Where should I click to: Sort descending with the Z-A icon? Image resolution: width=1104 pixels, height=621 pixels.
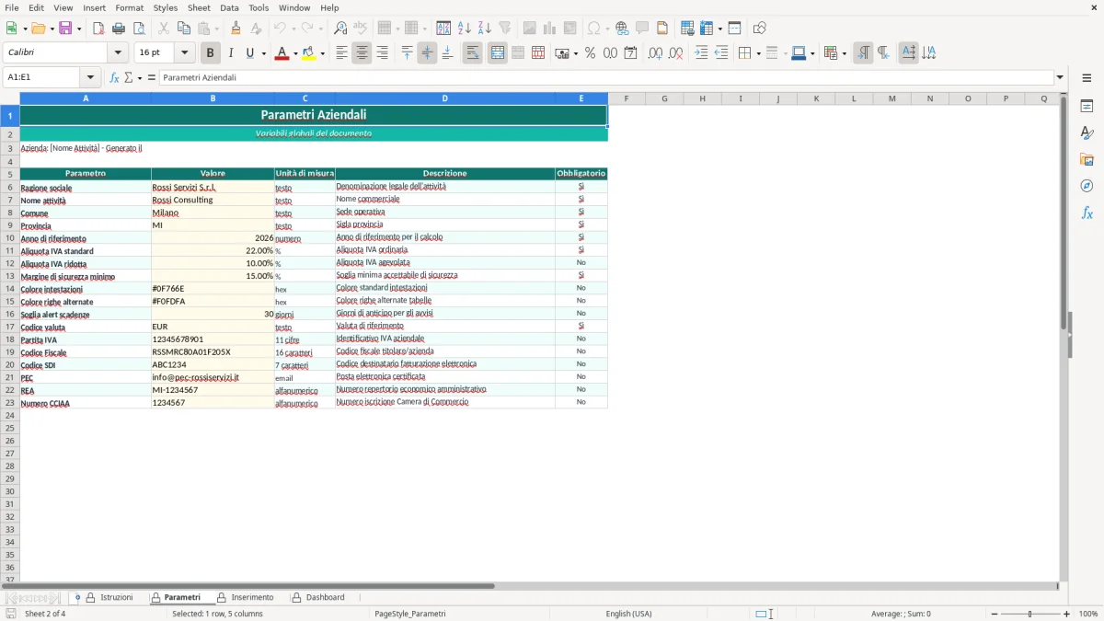click(x=485, y=29)
